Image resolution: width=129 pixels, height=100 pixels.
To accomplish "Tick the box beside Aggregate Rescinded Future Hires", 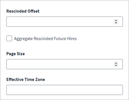I will [x=9, y=38].
